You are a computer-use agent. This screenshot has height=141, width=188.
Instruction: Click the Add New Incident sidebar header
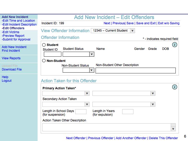pyautogui.click(x=15, y=17)
